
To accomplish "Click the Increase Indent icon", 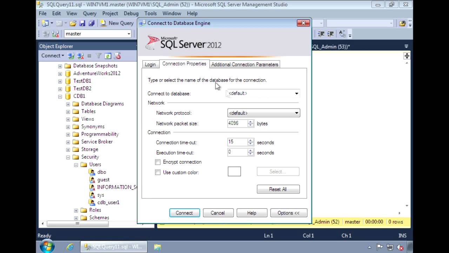I will pyautogui.click(x=330, y=34).
